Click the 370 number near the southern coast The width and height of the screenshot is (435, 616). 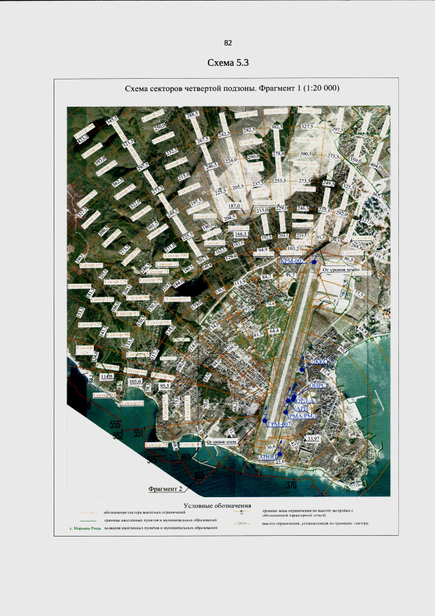[x=291, y=486]
